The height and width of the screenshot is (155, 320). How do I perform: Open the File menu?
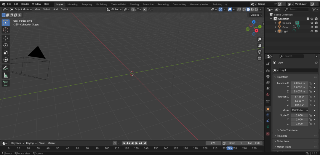pos(9,4)
